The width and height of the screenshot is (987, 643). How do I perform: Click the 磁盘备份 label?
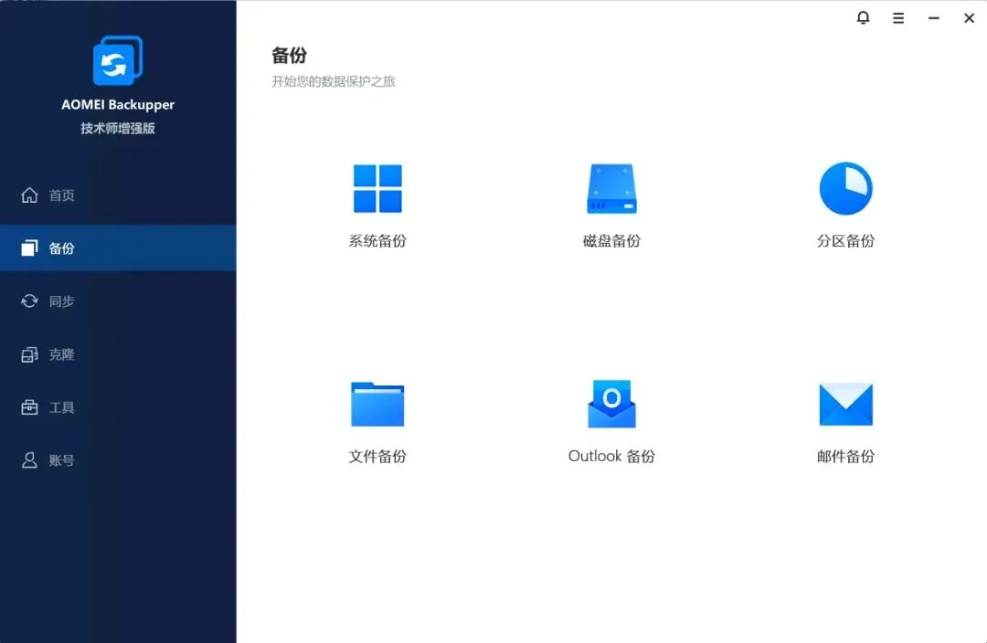pyautogui.click(x=611, y=240)
